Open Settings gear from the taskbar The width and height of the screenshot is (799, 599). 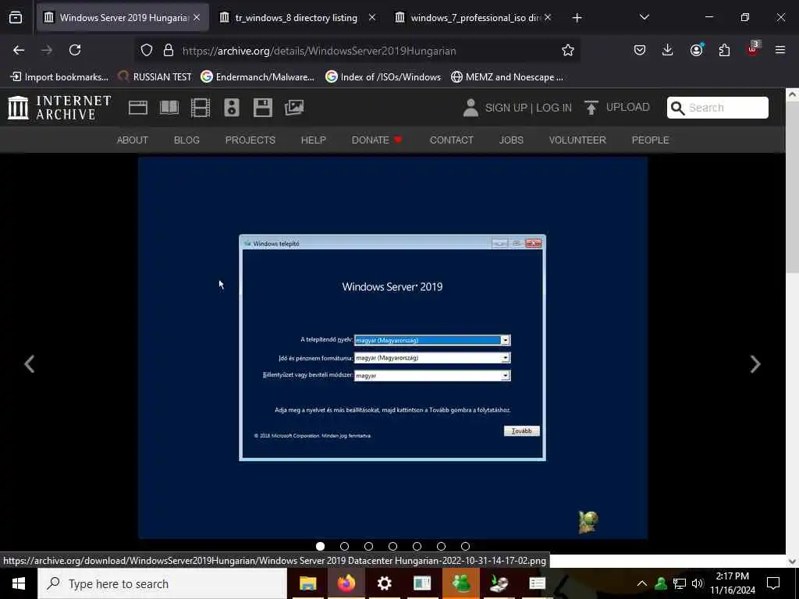[x=384, y=583]
